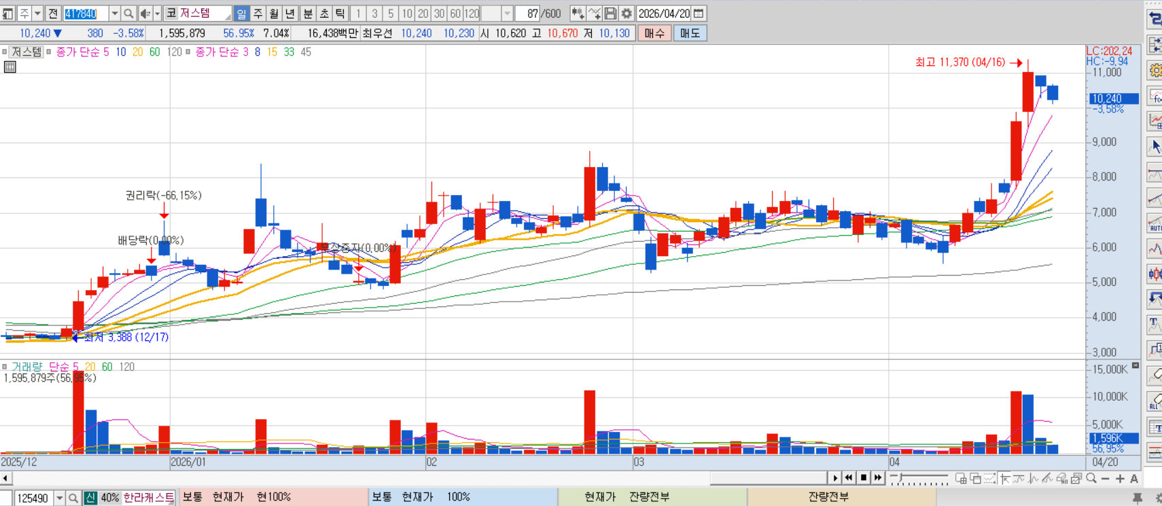Image resolution: width=1162 pixels, height=506 pixels.
Task: Click the 저스템 legend label button
Action: (27, 52)
